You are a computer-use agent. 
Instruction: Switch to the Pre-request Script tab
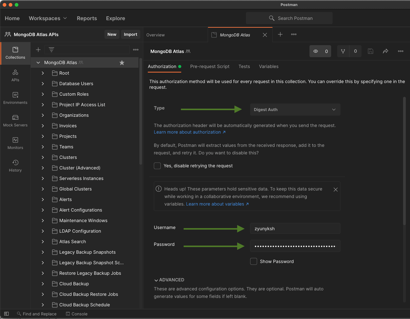tap(210, 67)
